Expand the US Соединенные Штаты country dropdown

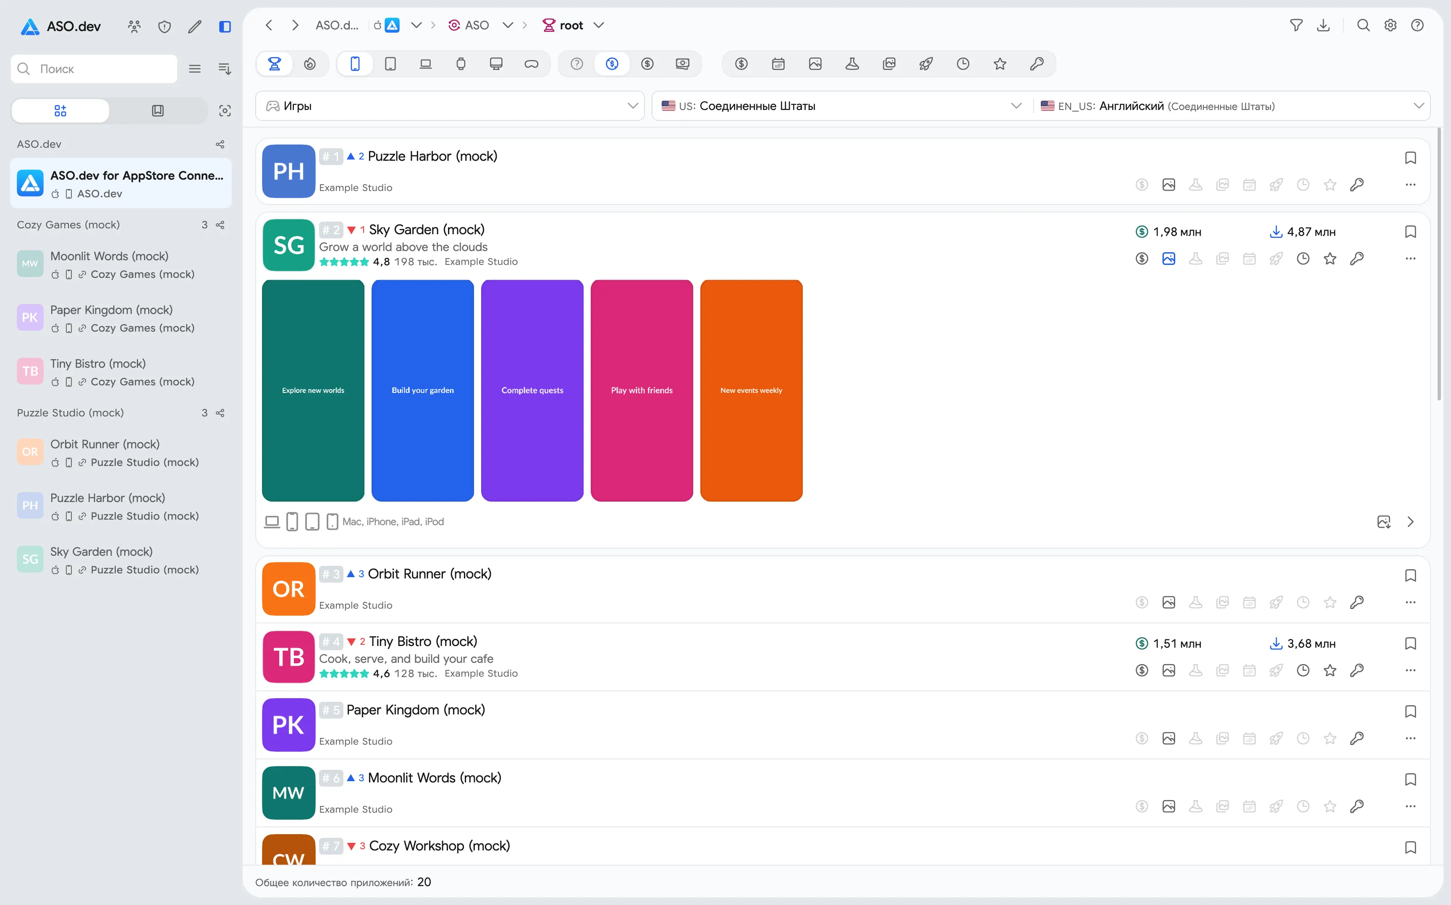pyautogui.click(x=842, y=106)
